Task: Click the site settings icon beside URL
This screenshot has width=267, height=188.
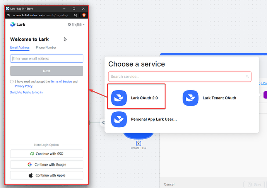Action: 9,15
